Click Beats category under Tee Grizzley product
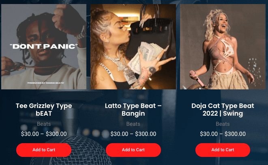The width and height of the screenshot is (268, 165). [x=44, y=124]
